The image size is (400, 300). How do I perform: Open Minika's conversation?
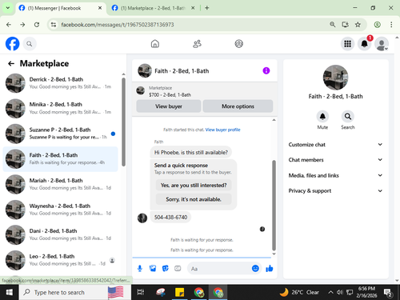(x=60, y=108)
